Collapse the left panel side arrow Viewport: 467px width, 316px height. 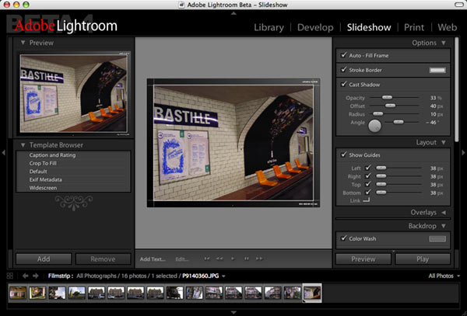point(4,153)
